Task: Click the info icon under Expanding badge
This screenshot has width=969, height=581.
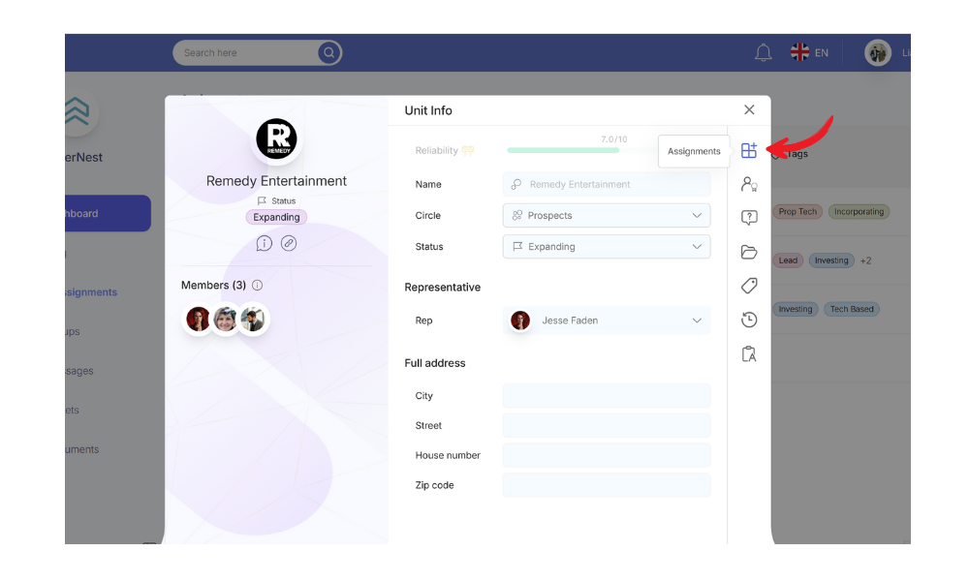Action: point(264,243)
